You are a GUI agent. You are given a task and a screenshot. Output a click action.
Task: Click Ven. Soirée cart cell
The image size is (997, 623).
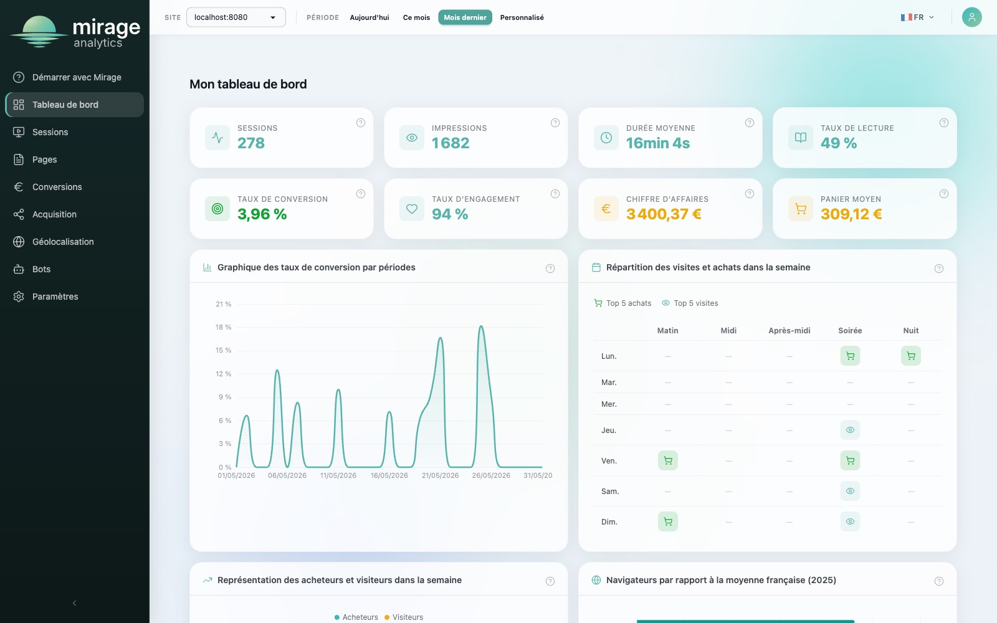[850, 460]
